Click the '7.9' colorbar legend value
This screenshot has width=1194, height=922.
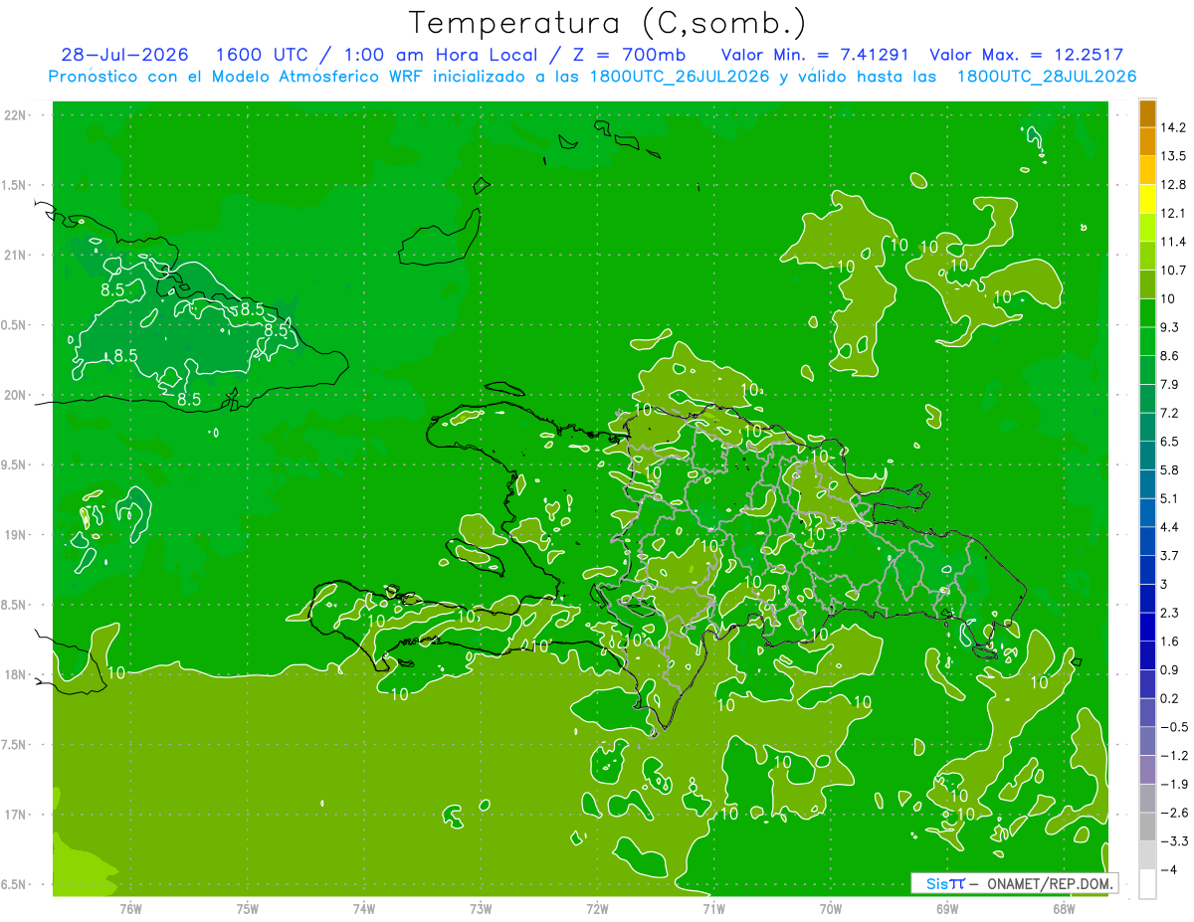(1170, 384)
